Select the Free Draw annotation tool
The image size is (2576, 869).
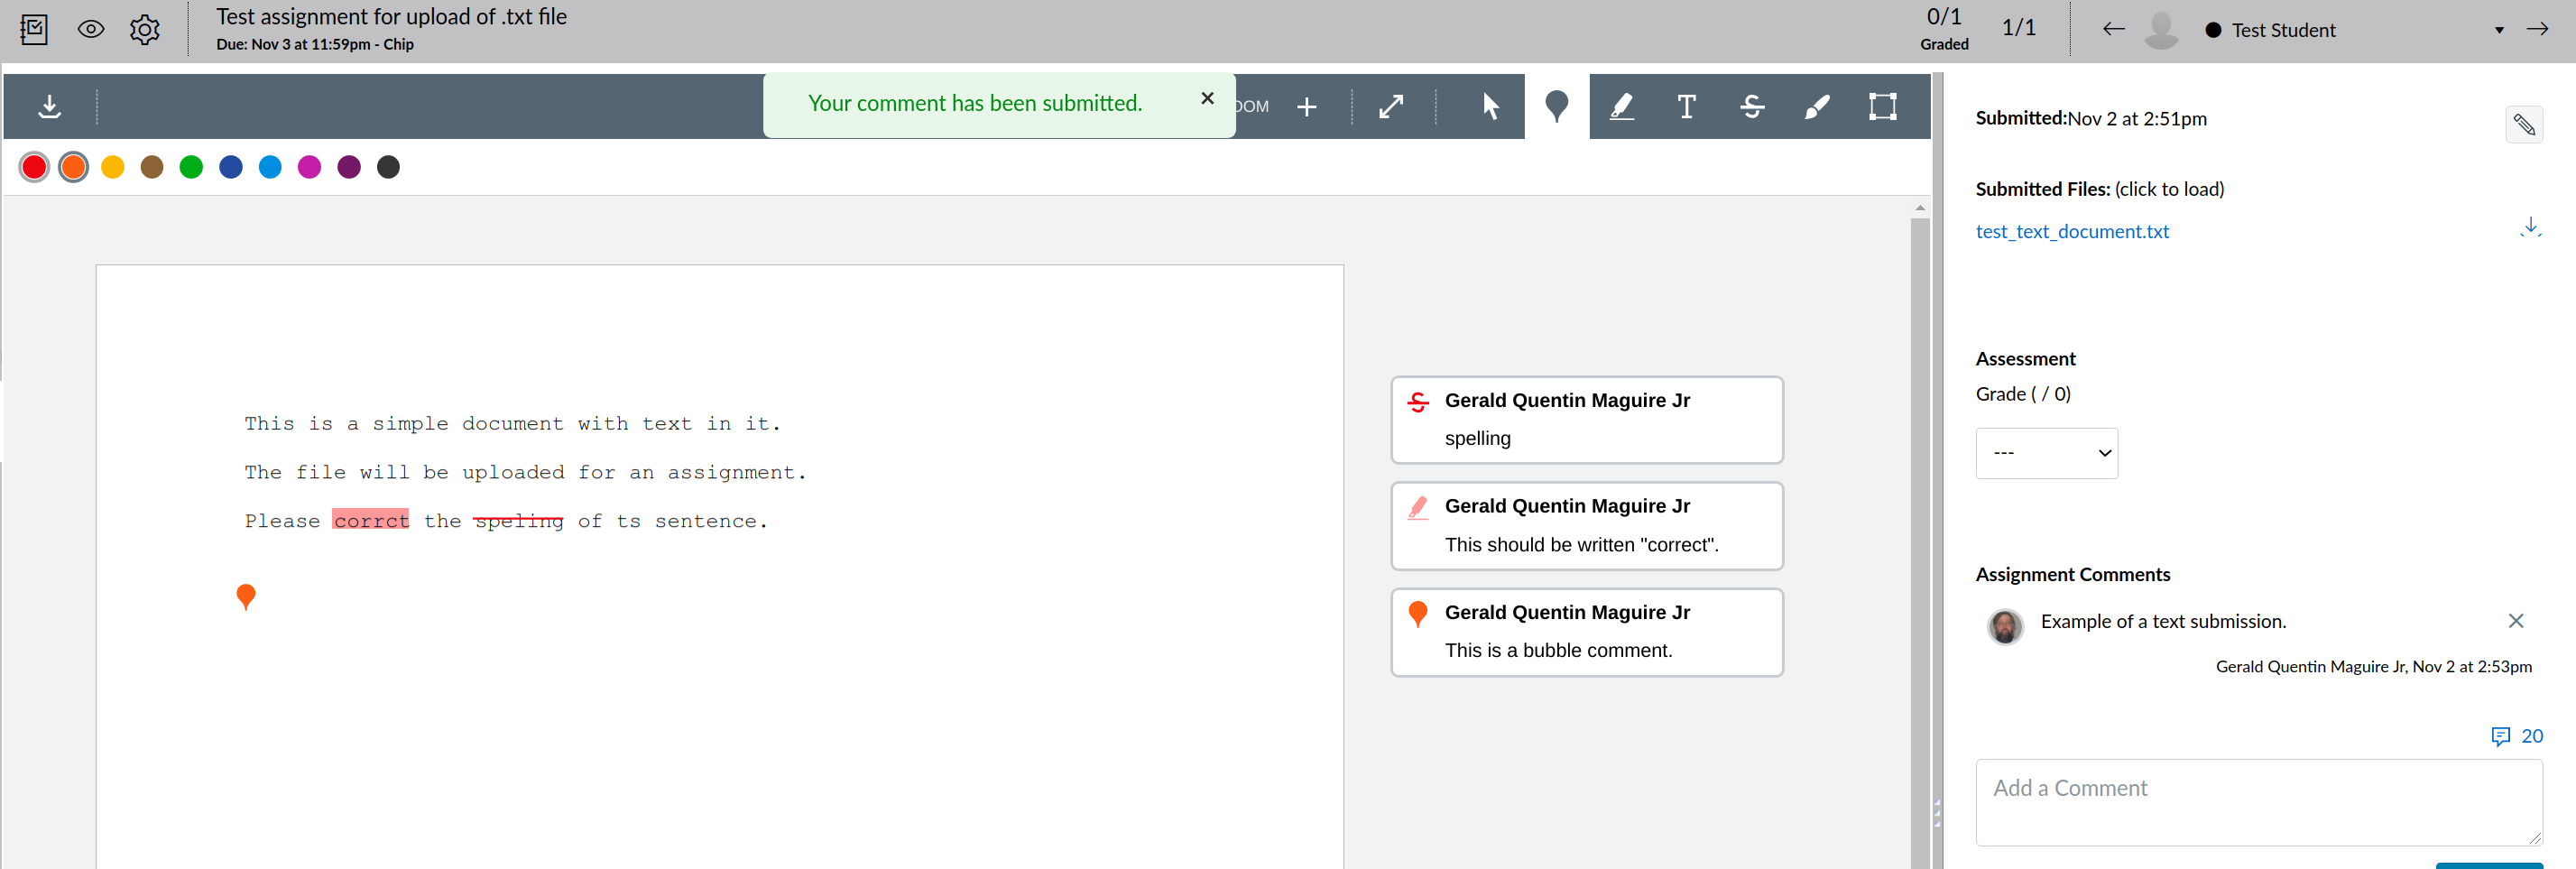pos(1817,107)
